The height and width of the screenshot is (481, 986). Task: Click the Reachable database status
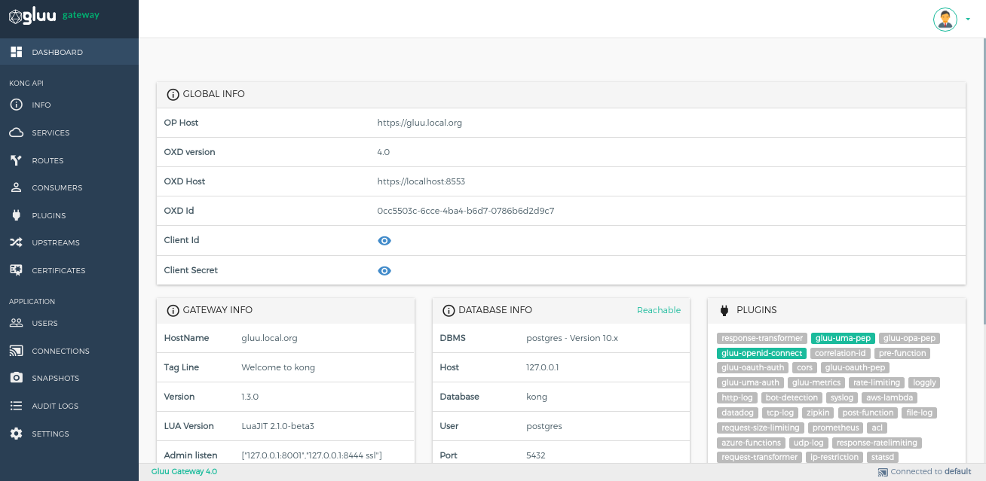(659, 310)
